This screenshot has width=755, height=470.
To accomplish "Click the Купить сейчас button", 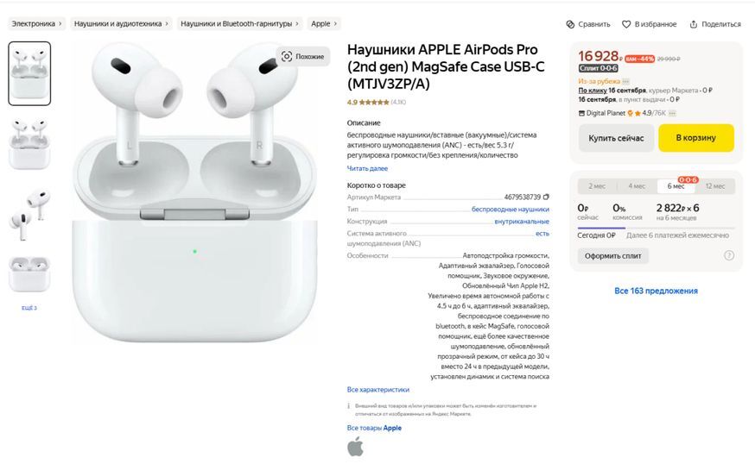I will [616, 138].
